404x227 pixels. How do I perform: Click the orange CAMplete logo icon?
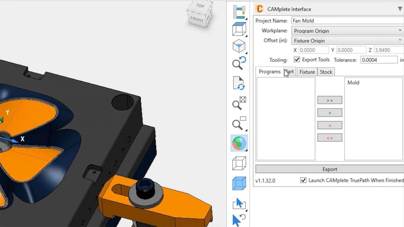(260, 9)
